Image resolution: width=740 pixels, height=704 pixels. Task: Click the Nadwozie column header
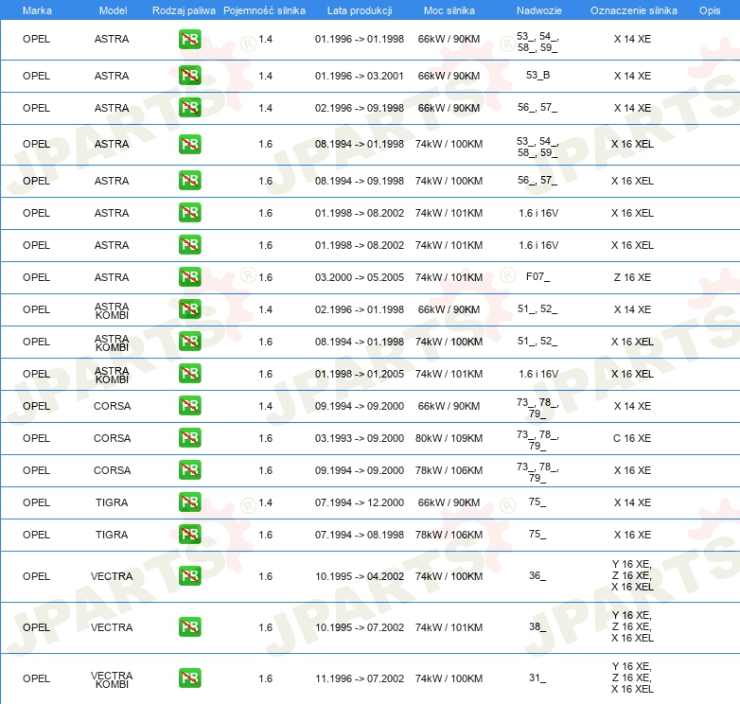click(537, 9)
